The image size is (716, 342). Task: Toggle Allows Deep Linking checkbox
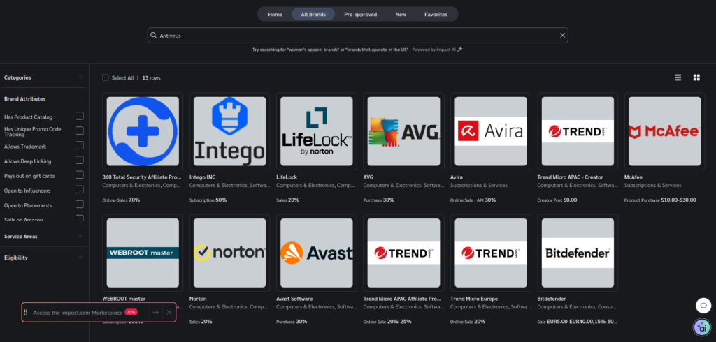80,160
